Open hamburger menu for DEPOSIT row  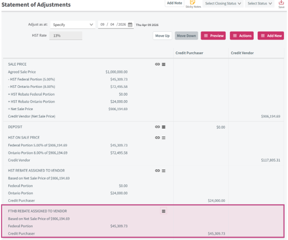[163, 127]
